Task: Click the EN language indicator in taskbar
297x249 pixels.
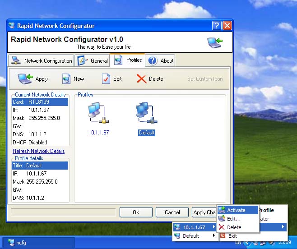Action: [x=238, y=243]
